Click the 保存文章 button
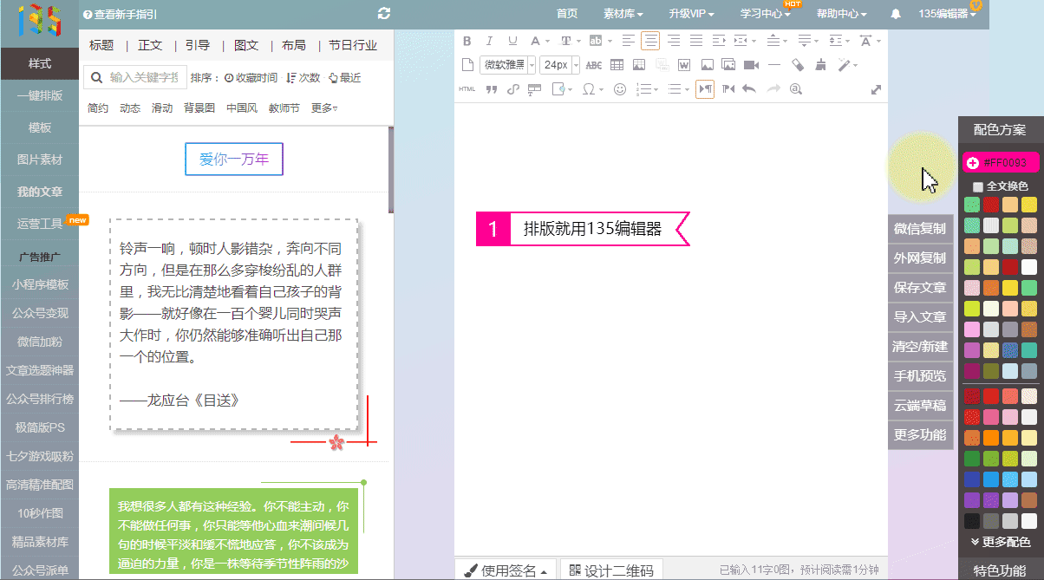 (x=920, y=288)
